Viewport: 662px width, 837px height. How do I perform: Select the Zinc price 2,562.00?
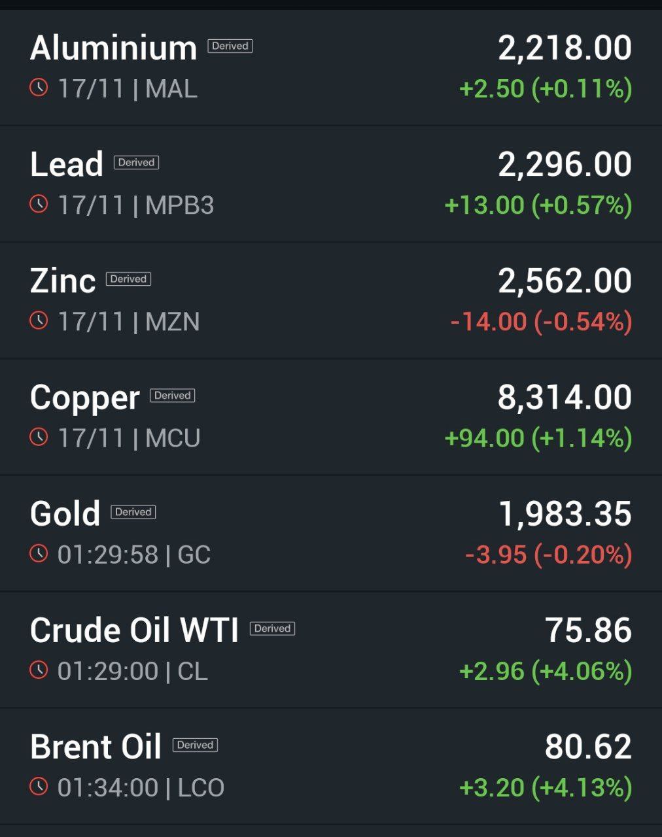565,281
